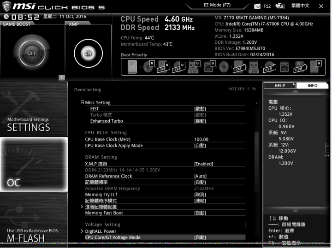The image size is (332, 248).
Task: Select the non-UEFI USB hard disk boot icon
Action: (x=239, y=67)
